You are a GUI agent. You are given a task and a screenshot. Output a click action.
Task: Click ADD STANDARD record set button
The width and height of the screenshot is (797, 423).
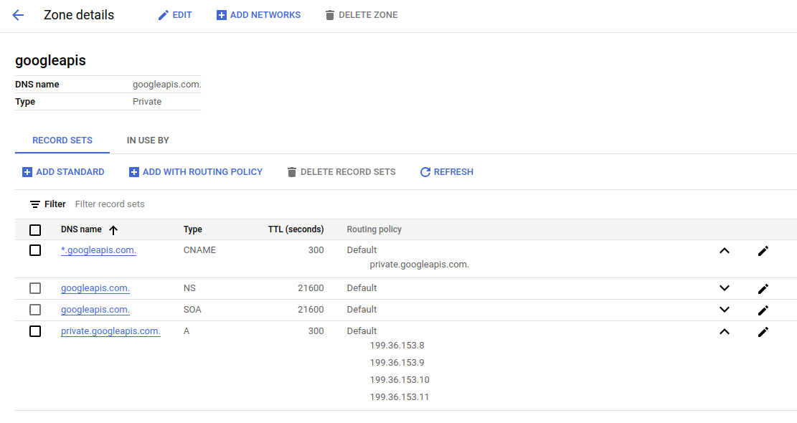[x=64, y=172]
